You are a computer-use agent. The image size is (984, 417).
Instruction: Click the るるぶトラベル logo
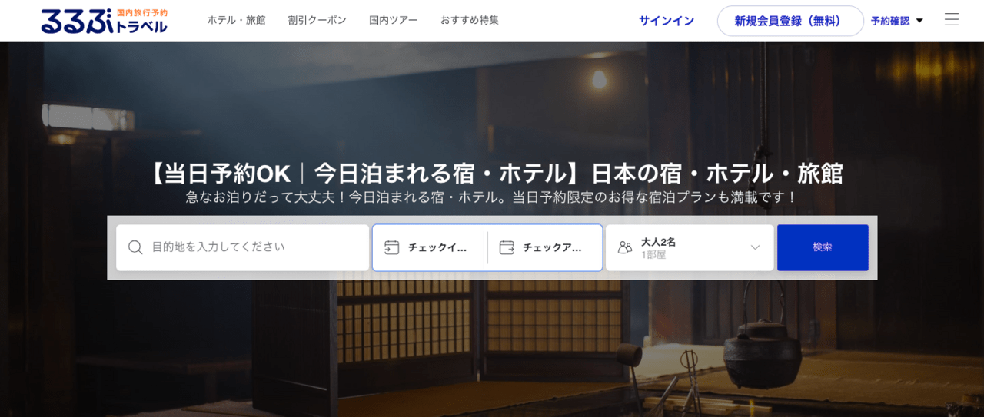(x=104, y=21)
